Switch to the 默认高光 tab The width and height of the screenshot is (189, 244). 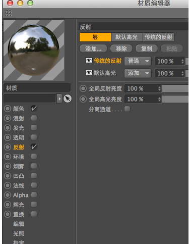pos(127,37)
